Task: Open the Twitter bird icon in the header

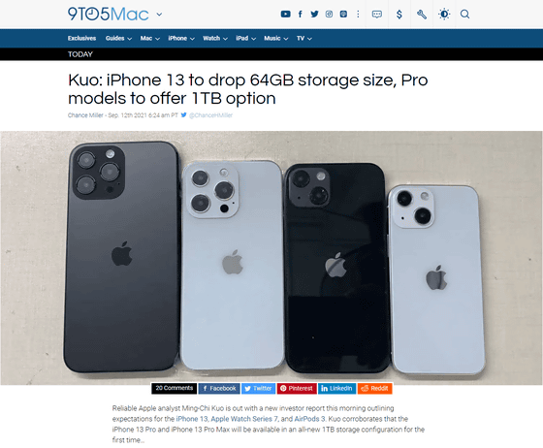Action: [x=314, y=15]
